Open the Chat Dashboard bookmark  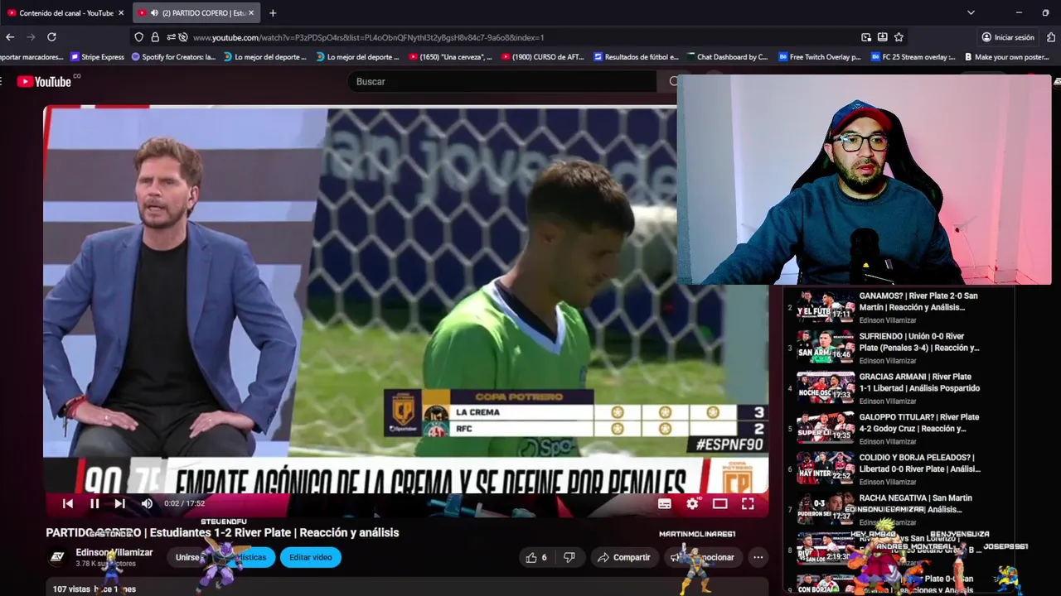pyautogui.click(x=727, y=57)
